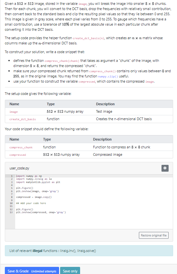Click the 'Description' header in setup table

point(105,104)
